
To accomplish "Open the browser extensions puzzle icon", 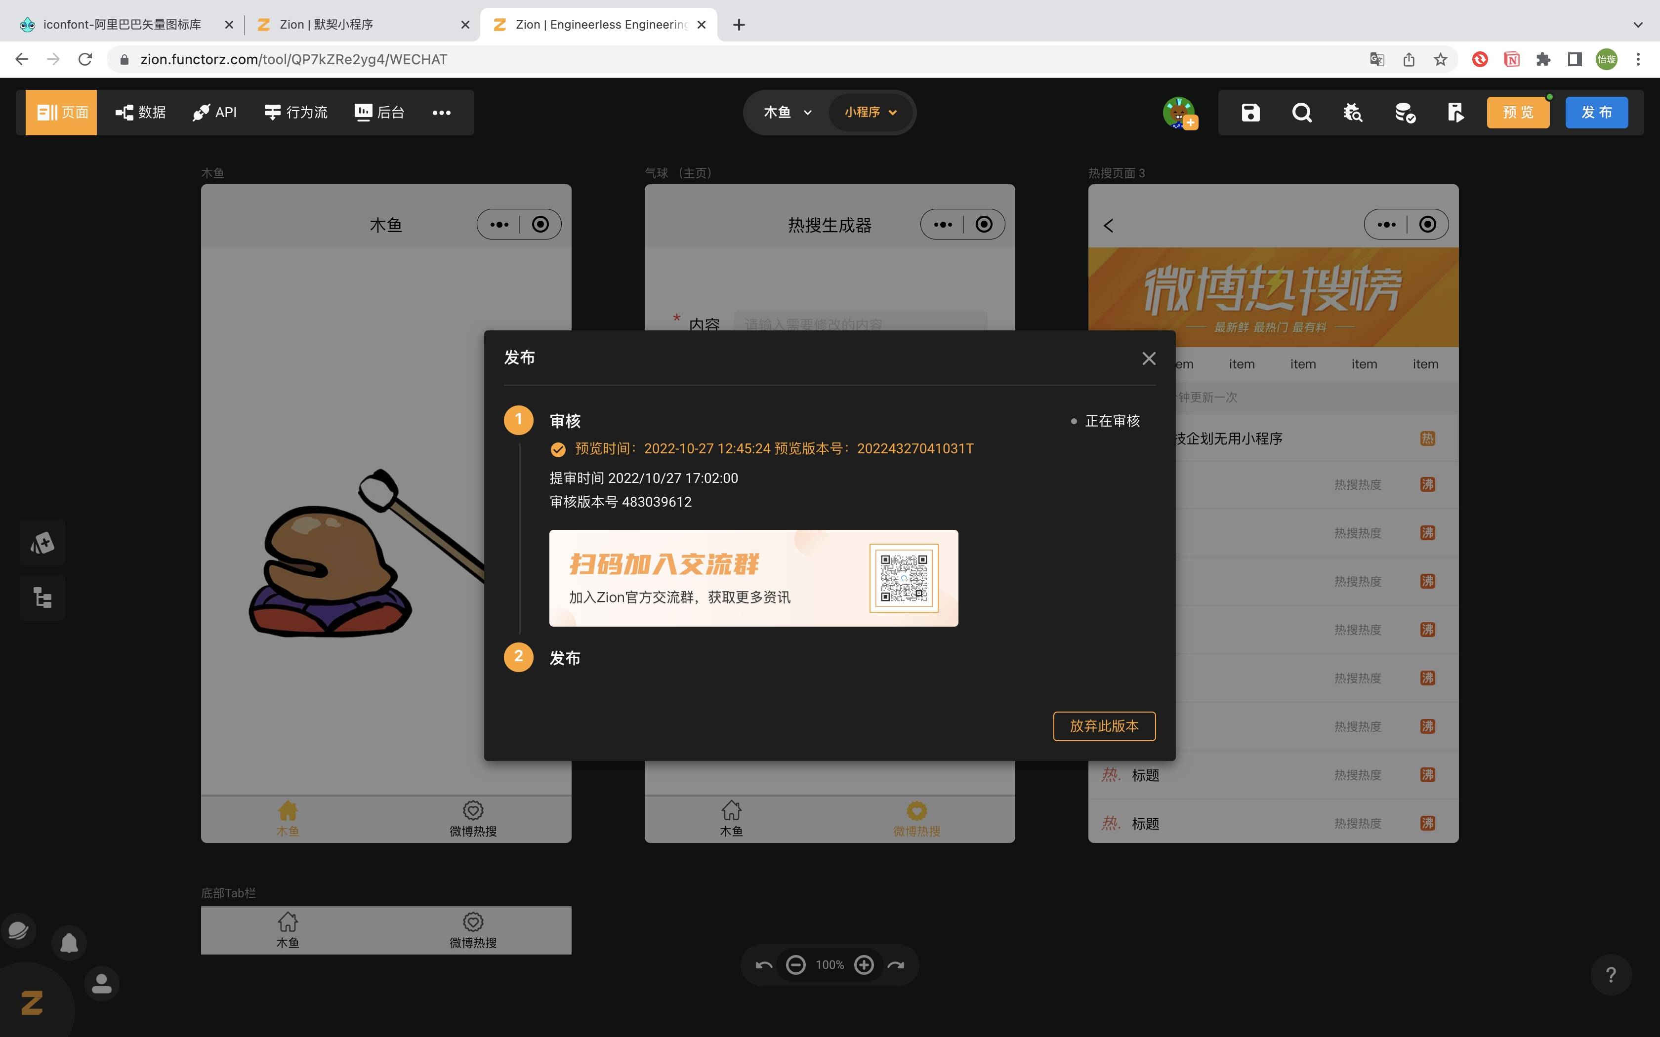I will [x=1543, y=60].
